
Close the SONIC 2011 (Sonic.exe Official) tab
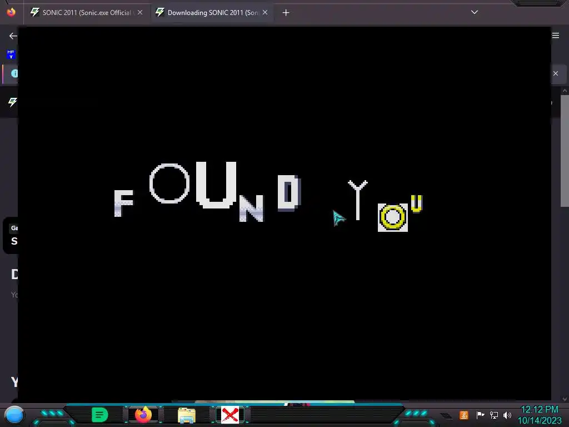(x=139, y=13)
